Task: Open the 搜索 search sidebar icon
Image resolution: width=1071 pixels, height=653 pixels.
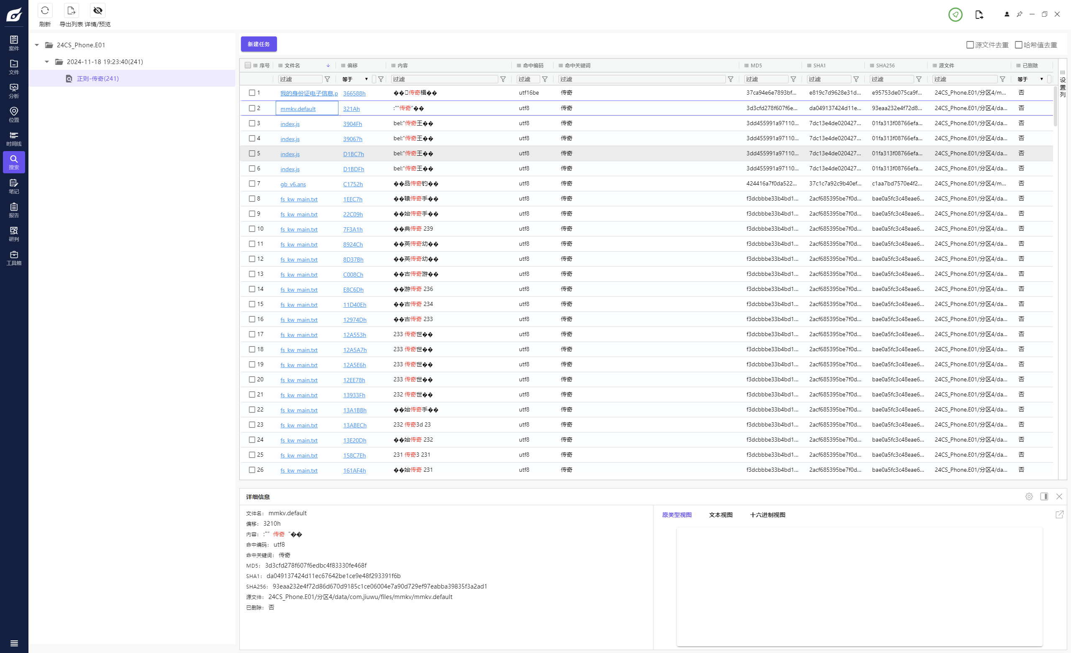Action: [x=14, y=162]
